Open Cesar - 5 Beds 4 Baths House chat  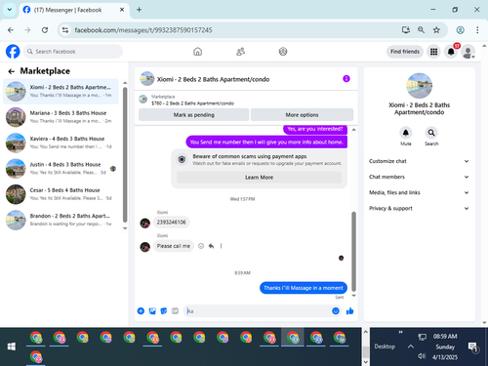coord(61,194)
